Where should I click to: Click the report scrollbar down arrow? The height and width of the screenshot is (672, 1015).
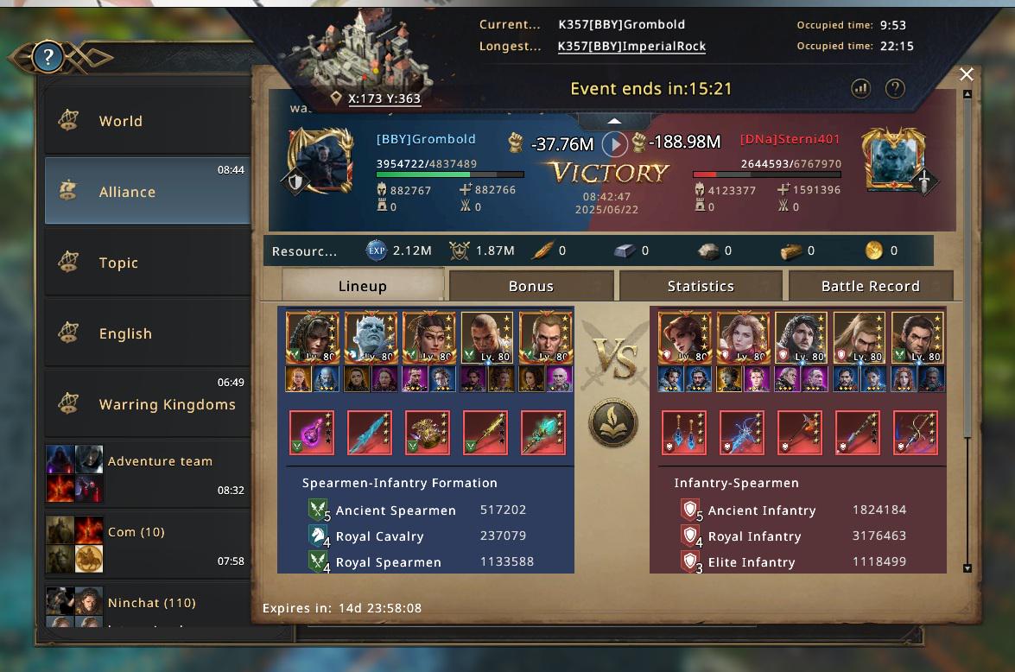click(x=967, y=567)
